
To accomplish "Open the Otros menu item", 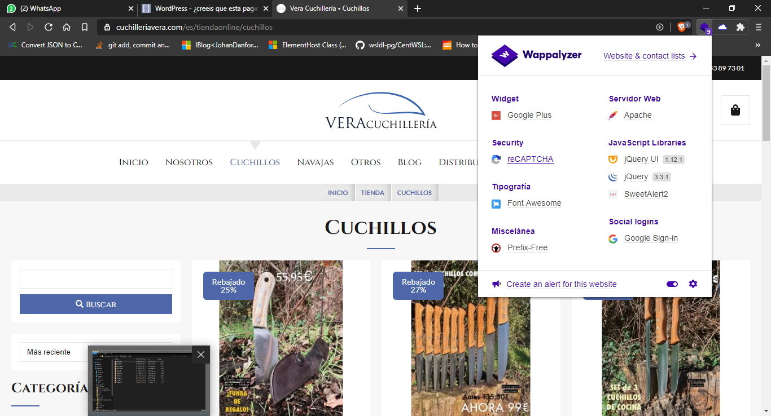I will click(x=366, y=162).
